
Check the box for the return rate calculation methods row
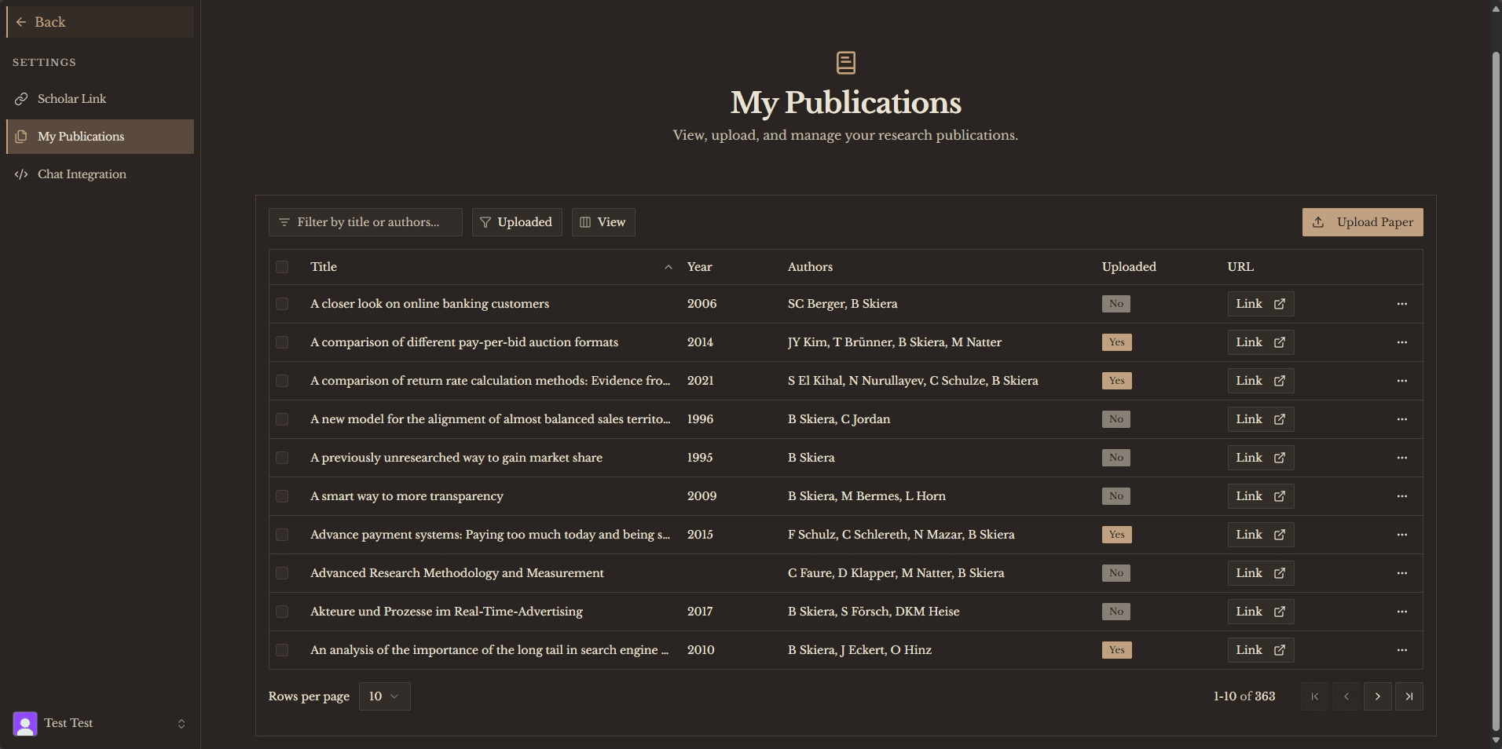tap(282, 381)
